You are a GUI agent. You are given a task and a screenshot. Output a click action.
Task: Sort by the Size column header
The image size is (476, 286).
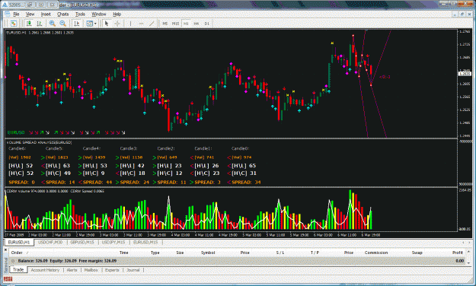tap(180, 253)
